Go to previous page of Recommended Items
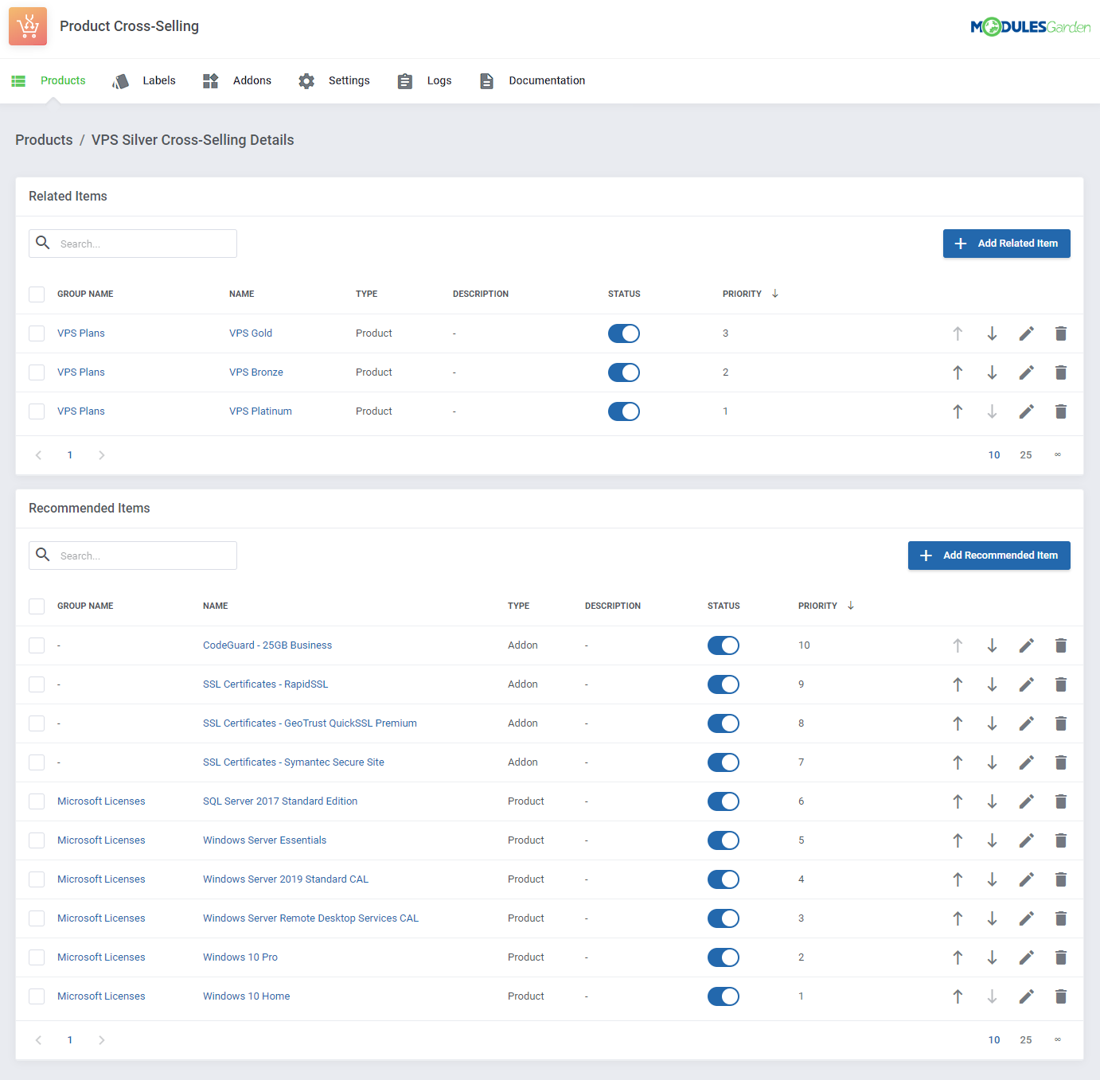This screenshot has height=1080, width=1100. [38, 1040]
